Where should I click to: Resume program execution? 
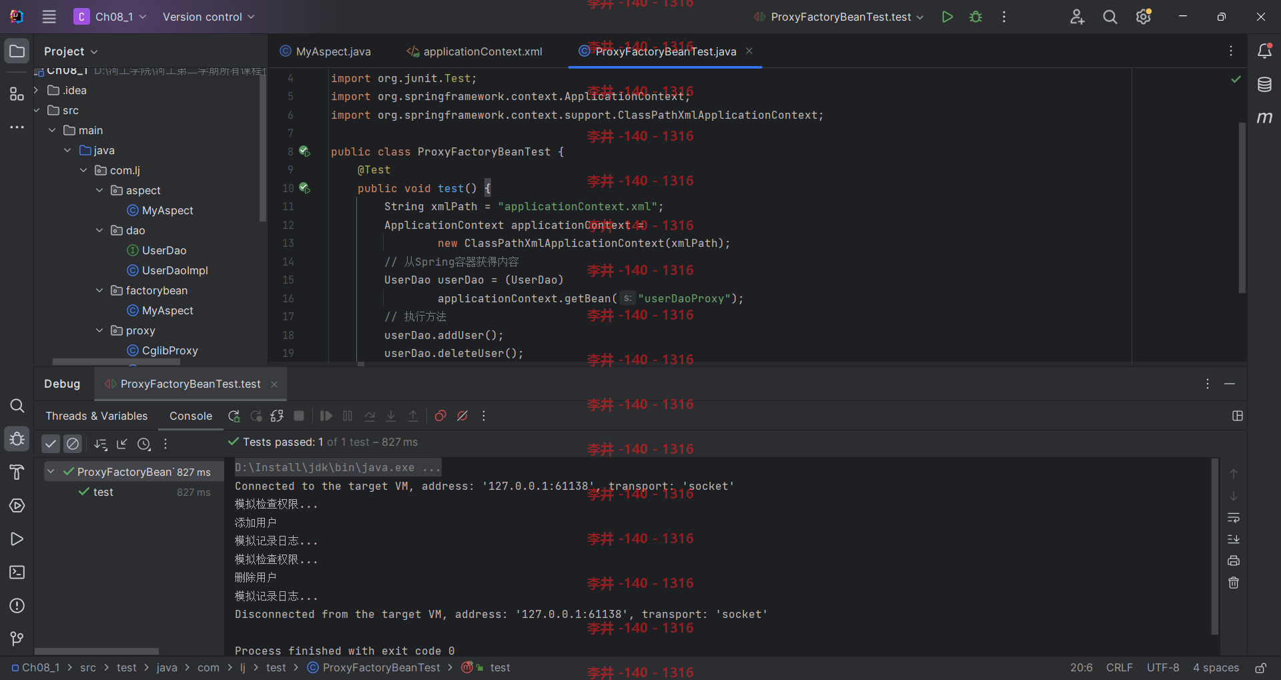(326, 416)
